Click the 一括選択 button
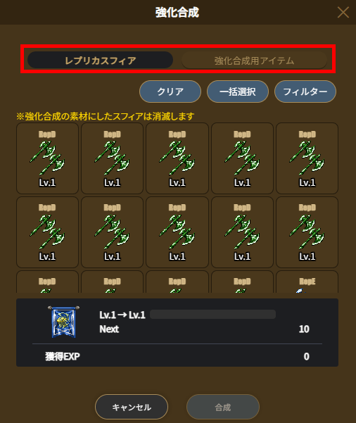 click(x=238, y=91)
